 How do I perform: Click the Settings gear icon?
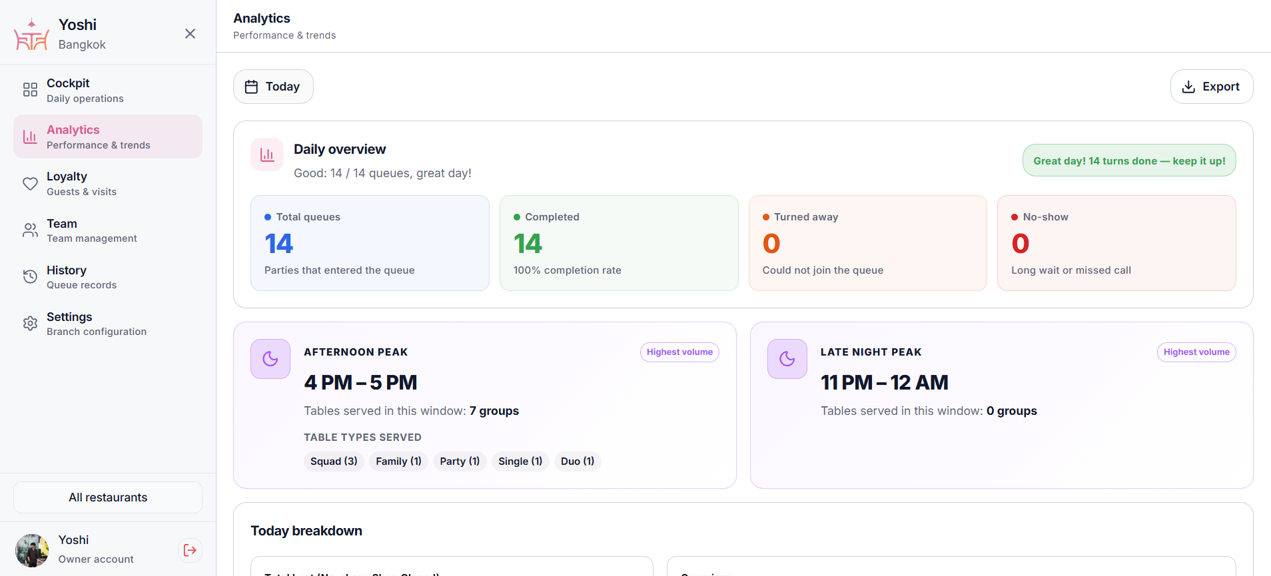click(30, 324)
